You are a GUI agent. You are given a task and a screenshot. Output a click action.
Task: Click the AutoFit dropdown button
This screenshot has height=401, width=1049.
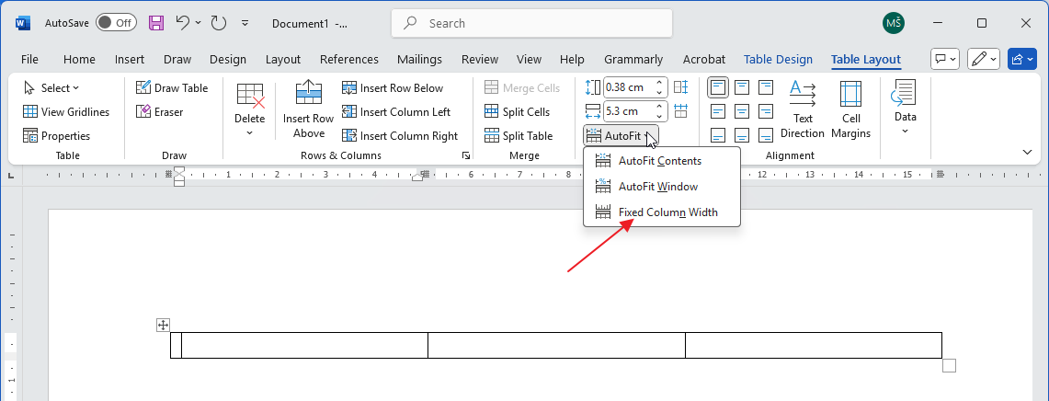coord(621,136)
